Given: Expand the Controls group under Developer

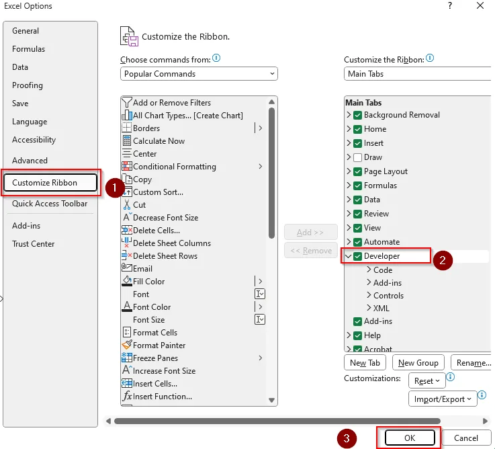Looking at the screenshot, I should pyautogui.click(x=369, y=295).
